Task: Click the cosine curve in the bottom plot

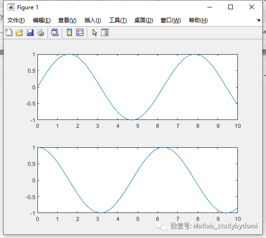Action: click(x=131, y=180)
